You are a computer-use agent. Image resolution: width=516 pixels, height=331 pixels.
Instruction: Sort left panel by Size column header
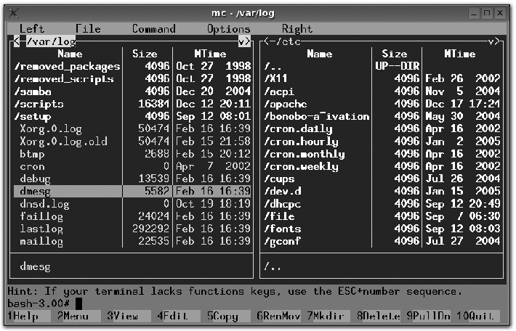pos(145,54)
